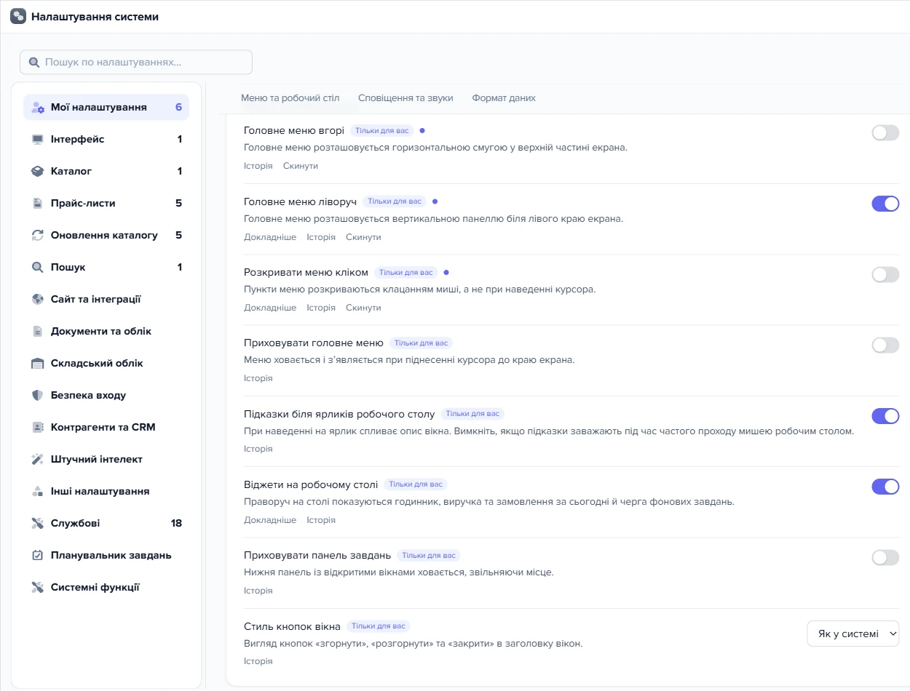
Task: Open Докладніше for Віджети на робочому столі
Action: coord(270,520)
